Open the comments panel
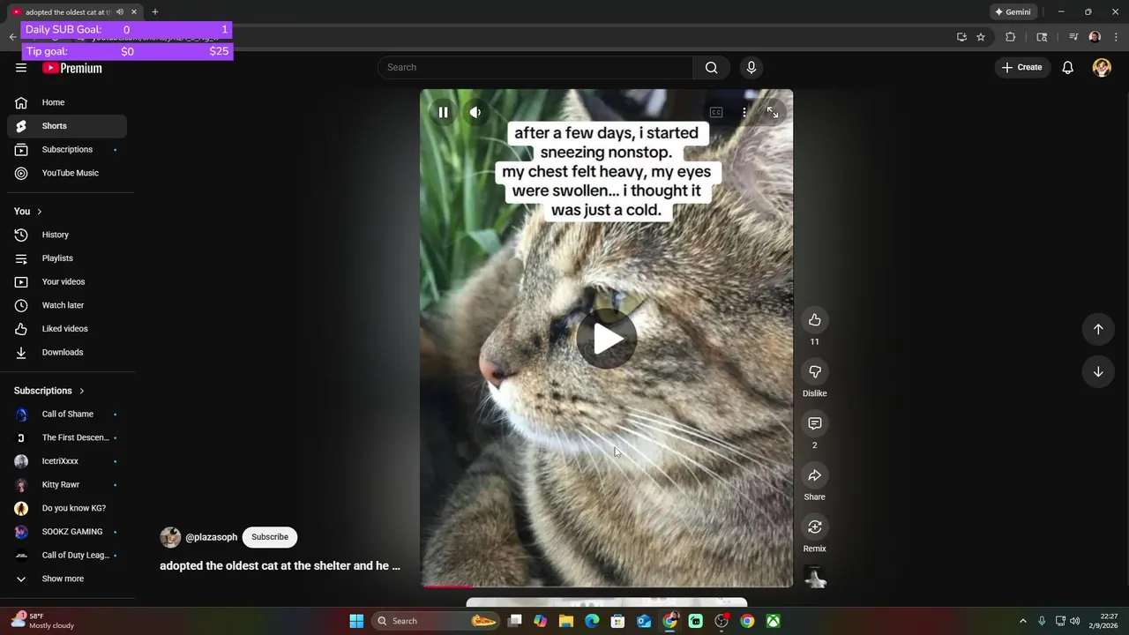This screenshot has height=635, width=1129. (x=814, y=424)
